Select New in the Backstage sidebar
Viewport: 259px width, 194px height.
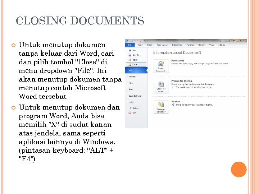click(131, 83)
